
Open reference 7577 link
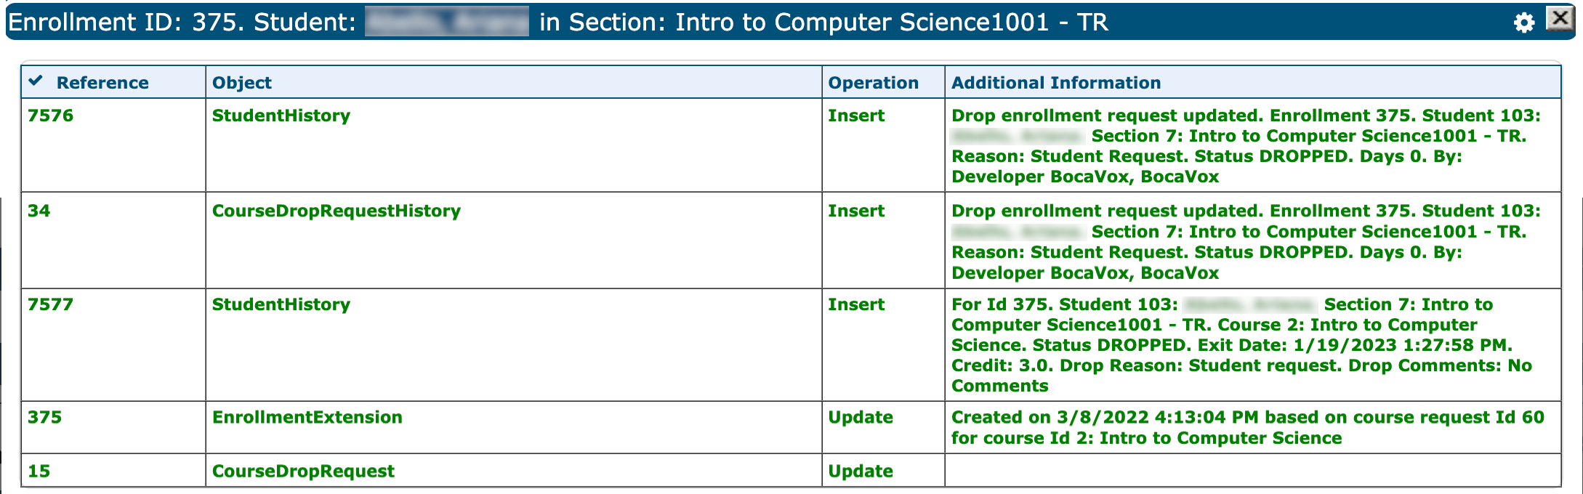[50, 304]
